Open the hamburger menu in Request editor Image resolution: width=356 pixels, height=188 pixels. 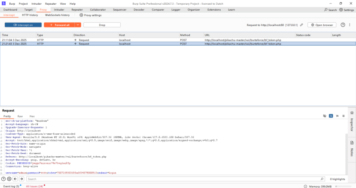[344, 116]
